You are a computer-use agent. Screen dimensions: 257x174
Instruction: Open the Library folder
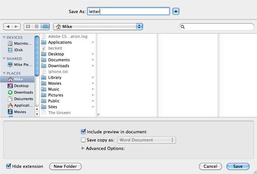click(68, 78)
